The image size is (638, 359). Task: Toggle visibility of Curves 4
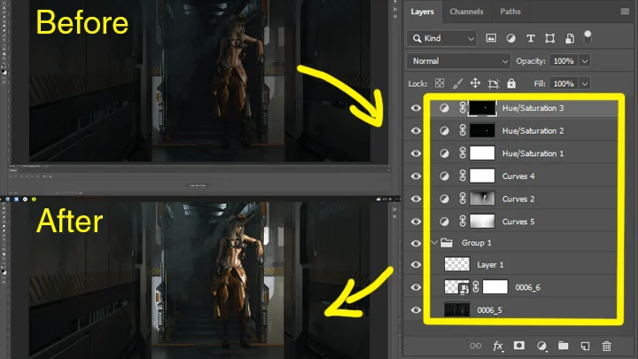click(416, 176)
